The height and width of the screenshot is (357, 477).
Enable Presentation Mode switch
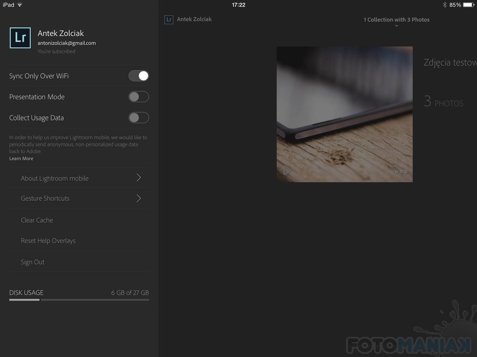[x=139, y=97]
